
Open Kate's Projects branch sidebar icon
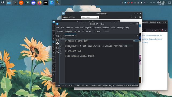click(x=58, y=52)
